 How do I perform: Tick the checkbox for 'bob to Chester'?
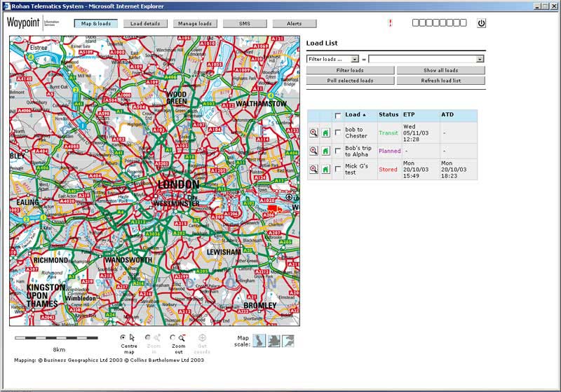click(x=338, y=133)
